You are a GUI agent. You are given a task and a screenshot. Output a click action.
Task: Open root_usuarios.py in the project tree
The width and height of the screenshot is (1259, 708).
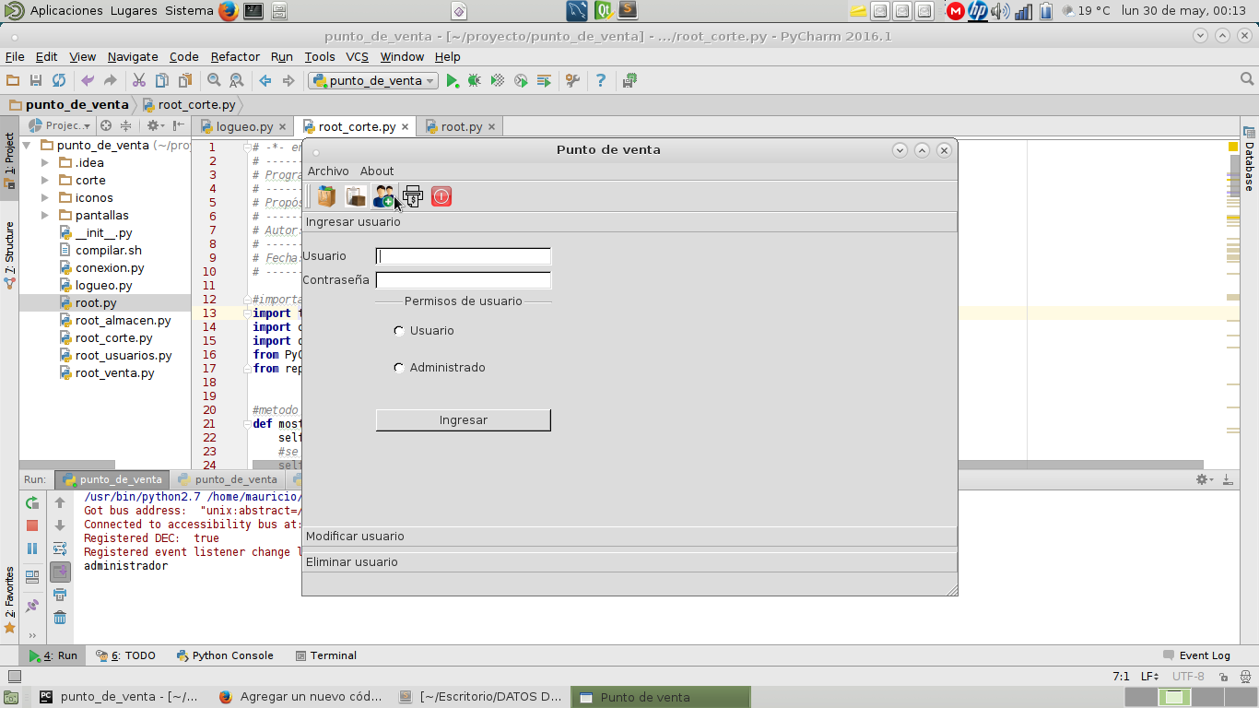click(124, 356)
